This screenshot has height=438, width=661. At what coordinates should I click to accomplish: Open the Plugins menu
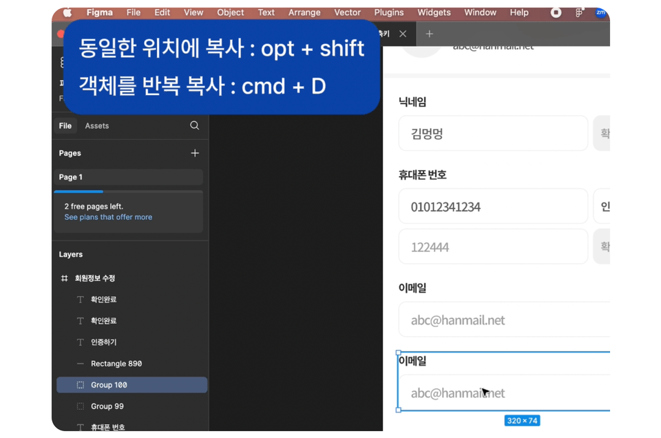pos(388,12)
